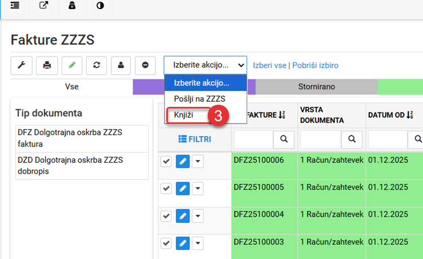Viewport: 423px width, 259px height.
Task: Click the invoice number filter input
Action: coord(253,139)
